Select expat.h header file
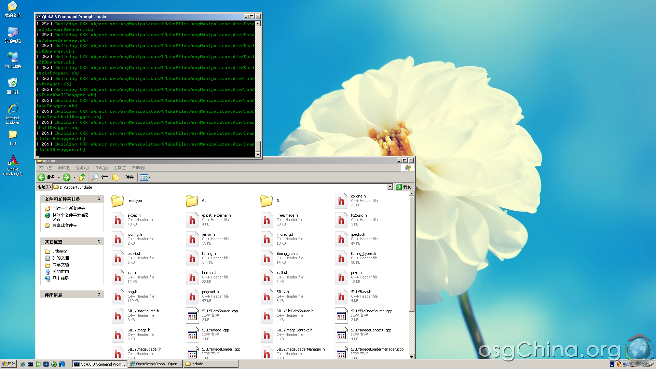Screen dimensions: 656x369 tap(133, 220)
